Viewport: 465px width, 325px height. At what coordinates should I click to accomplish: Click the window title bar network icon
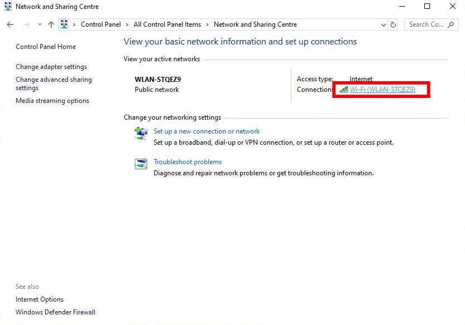point(8,6)
